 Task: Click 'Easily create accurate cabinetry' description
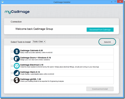36,53
